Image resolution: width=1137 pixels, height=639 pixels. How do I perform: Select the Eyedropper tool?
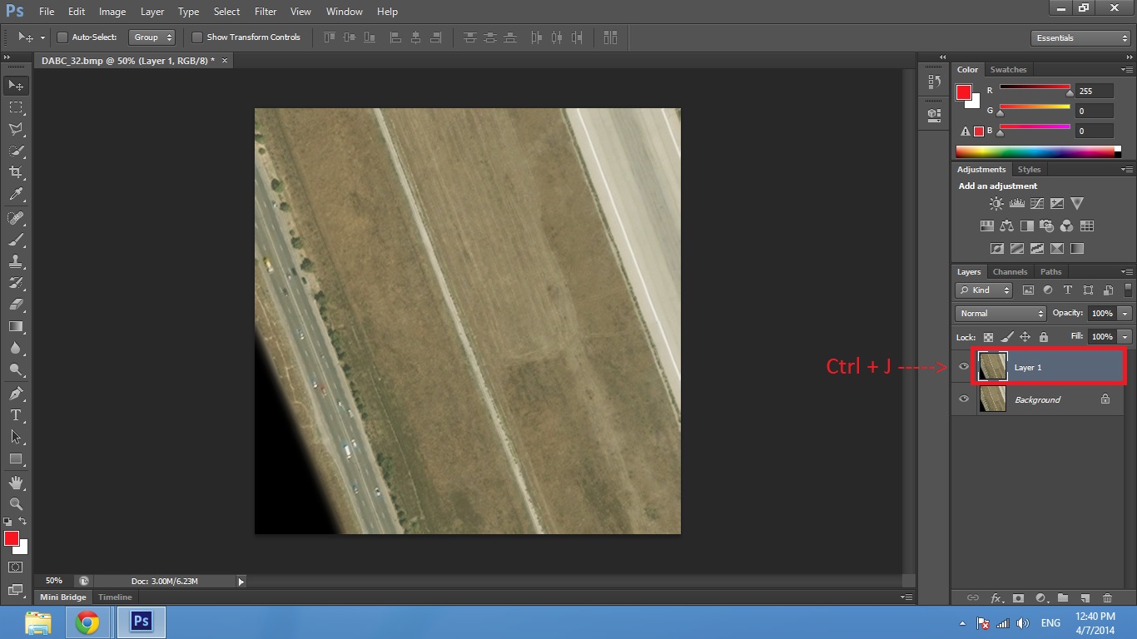[x=16, y=195]
